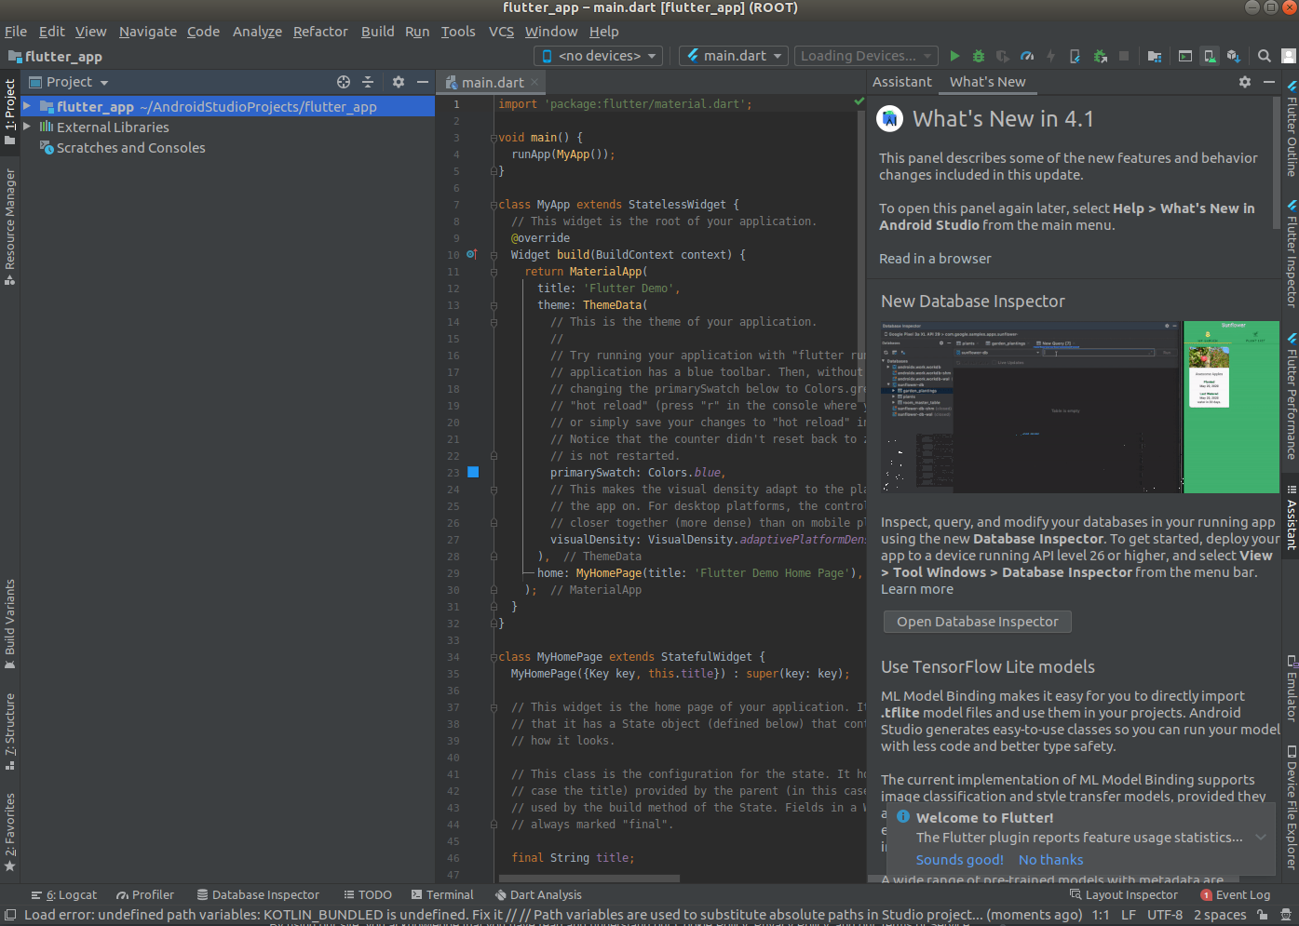Toggle the Resource Manager sidebar button
Viewport: 1299px width, 926px height.
coord(9,226)
